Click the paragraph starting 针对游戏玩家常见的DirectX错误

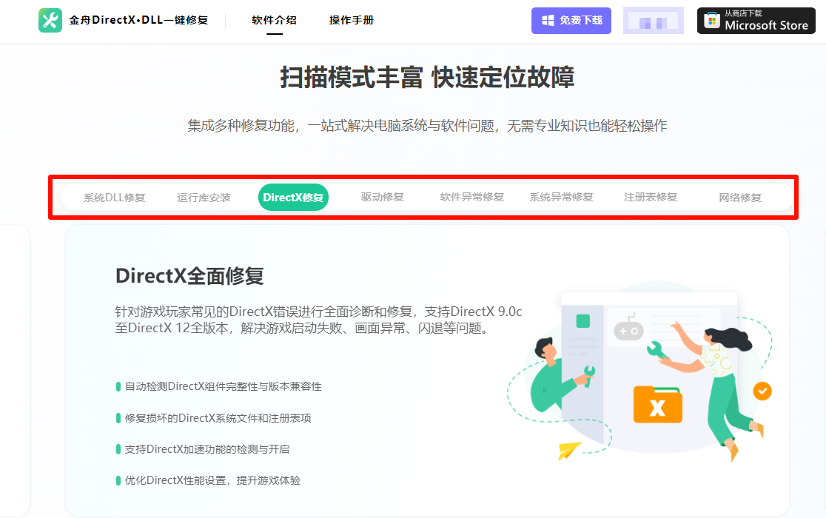coord(319,320)
